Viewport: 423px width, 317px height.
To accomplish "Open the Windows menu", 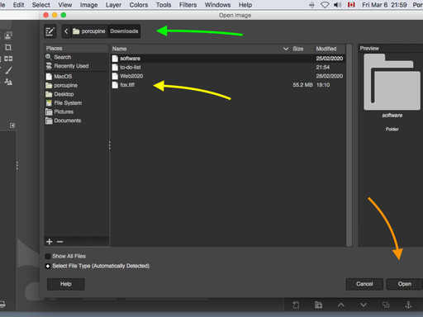I will (217, 5).
